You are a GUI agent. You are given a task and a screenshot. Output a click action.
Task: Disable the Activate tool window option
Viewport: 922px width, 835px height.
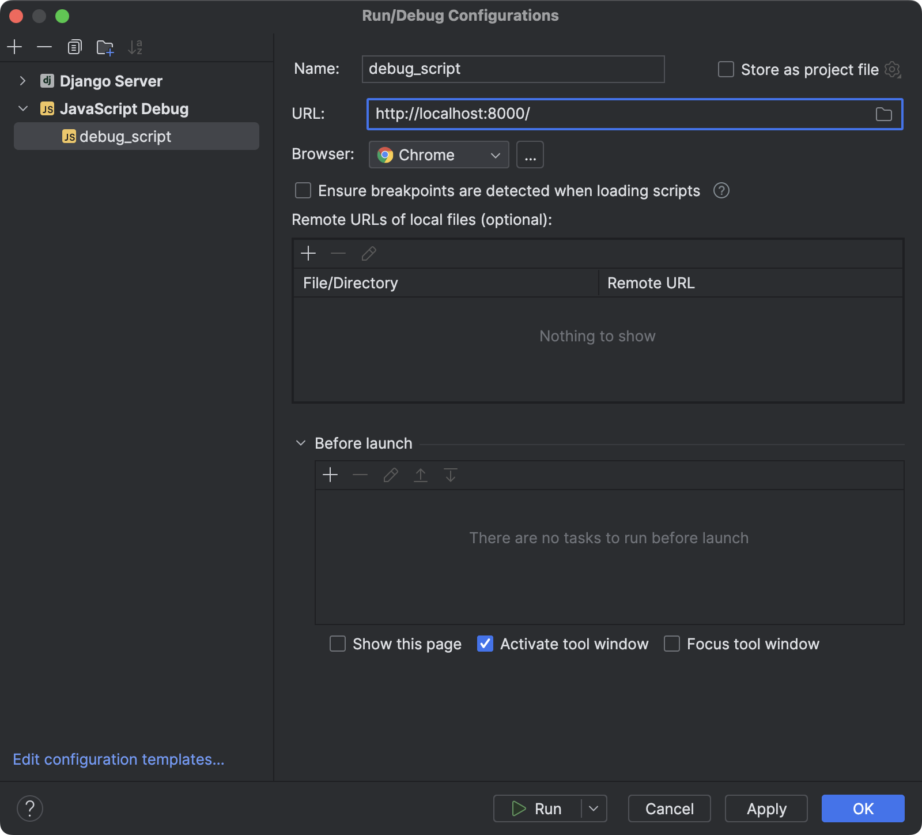pyautogui.click(x=485, y=644)
